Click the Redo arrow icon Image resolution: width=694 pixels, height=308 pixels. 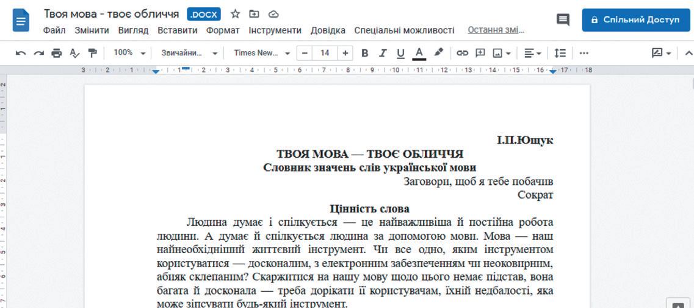(39, 54)
